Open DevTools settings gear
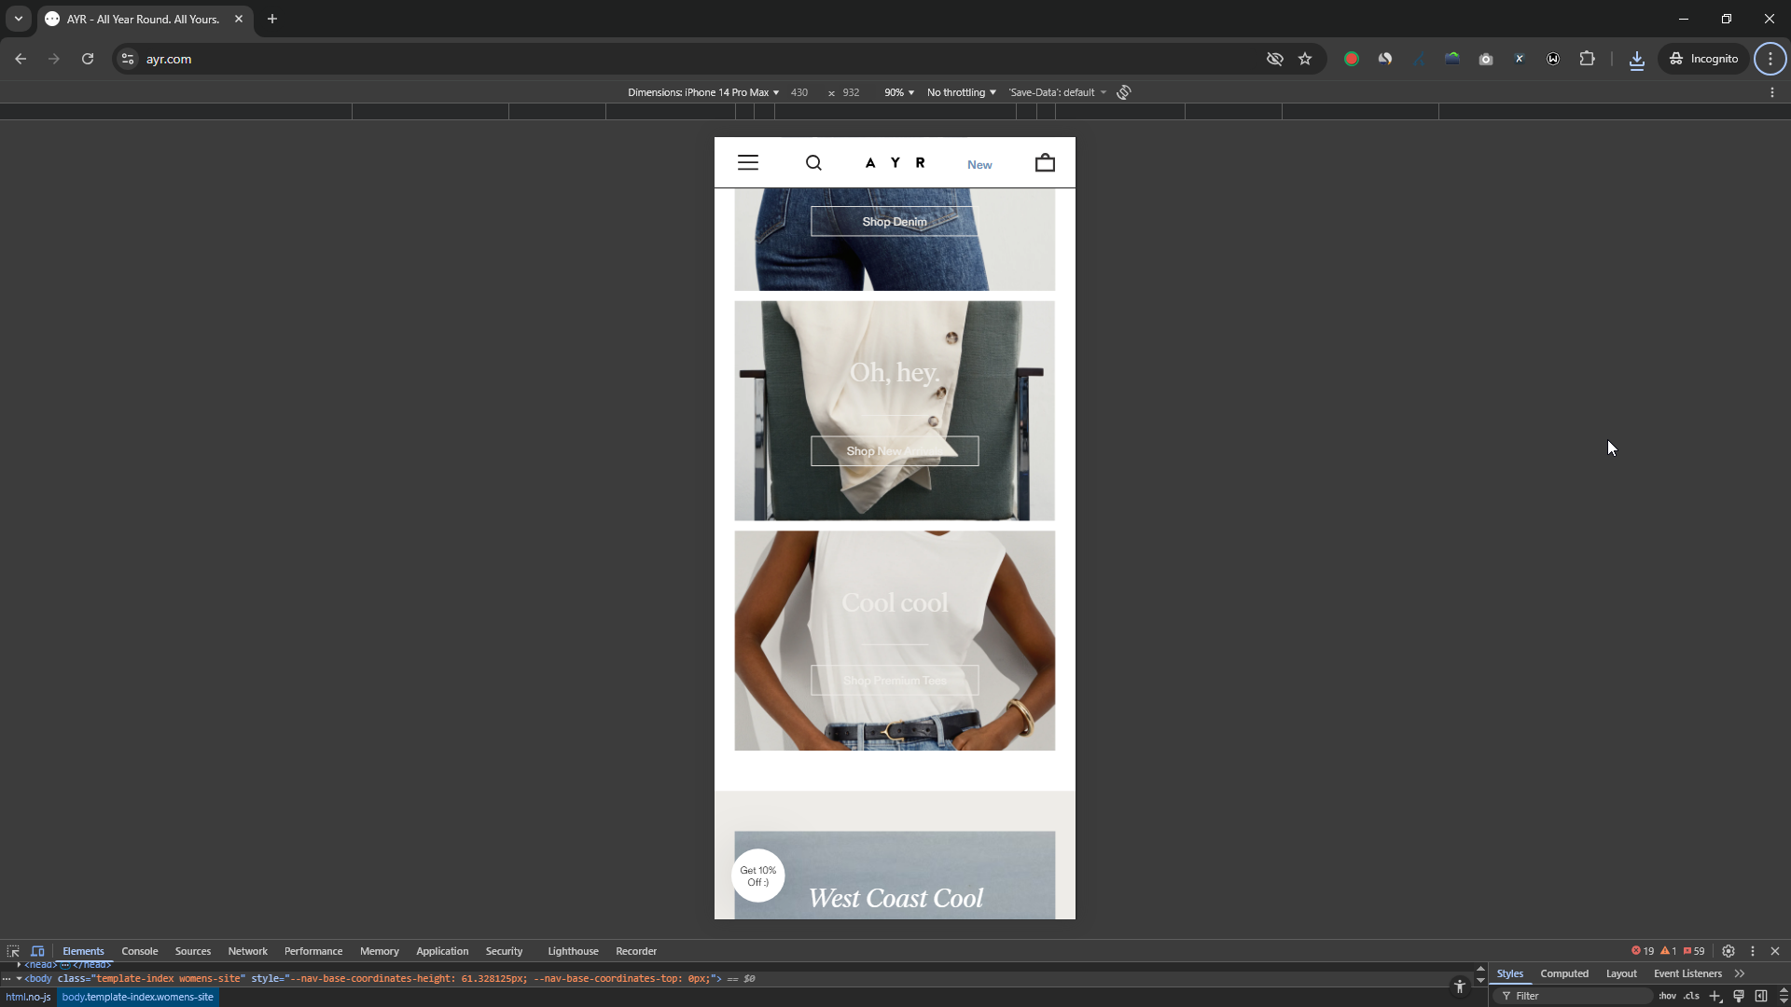 [x=1729, y=951]
